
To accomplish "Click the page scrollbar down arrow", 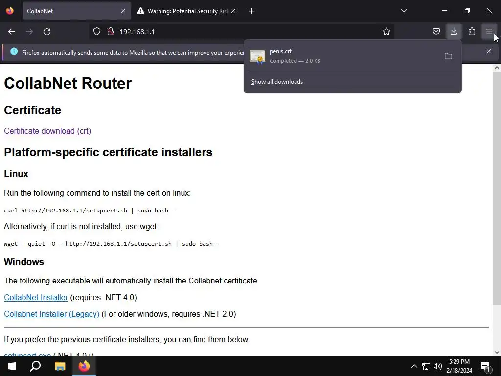I will click(497, 352).
